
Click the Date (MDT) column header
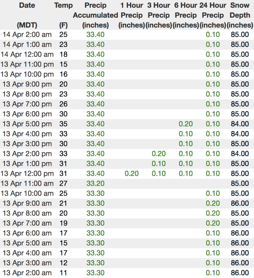coord(27,15)
